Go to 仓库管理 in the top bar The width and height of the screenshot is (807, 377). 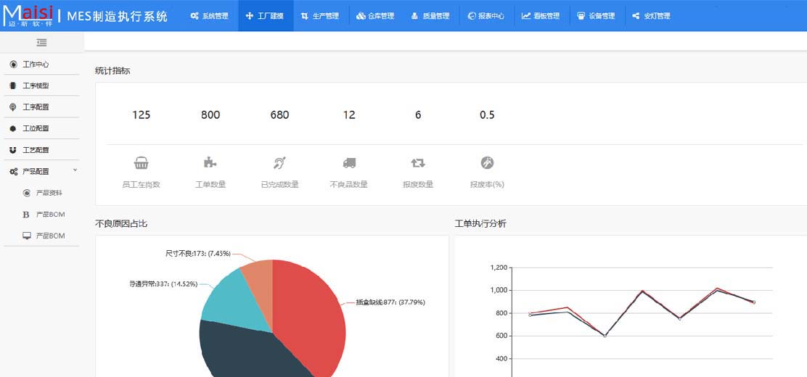click(x=375, y=16)
